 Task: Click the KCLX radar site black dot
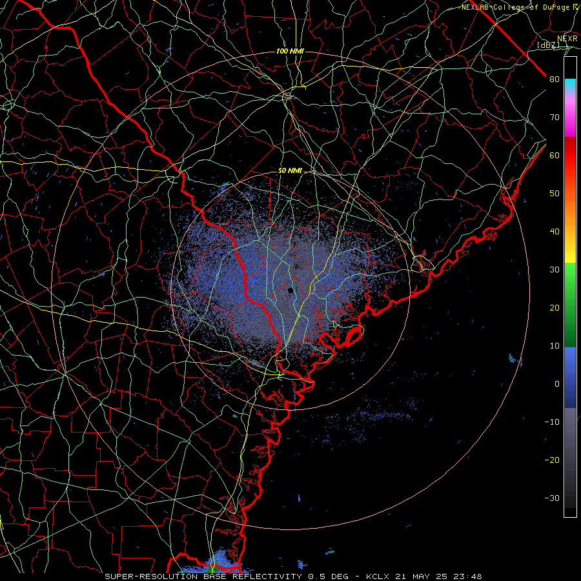tap(290, 290)
